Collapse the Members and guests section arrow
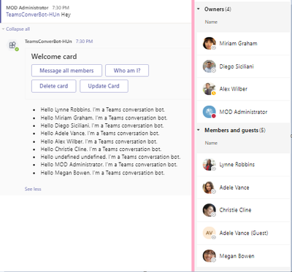Screen dimensions: 292x272 (x=199, y=130)
